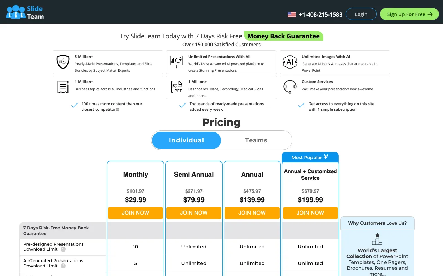This screenshot has width=443, height=276.
Task: Click Over 150,000 Satisfied Customers text
Action: (x=221, y=45)
